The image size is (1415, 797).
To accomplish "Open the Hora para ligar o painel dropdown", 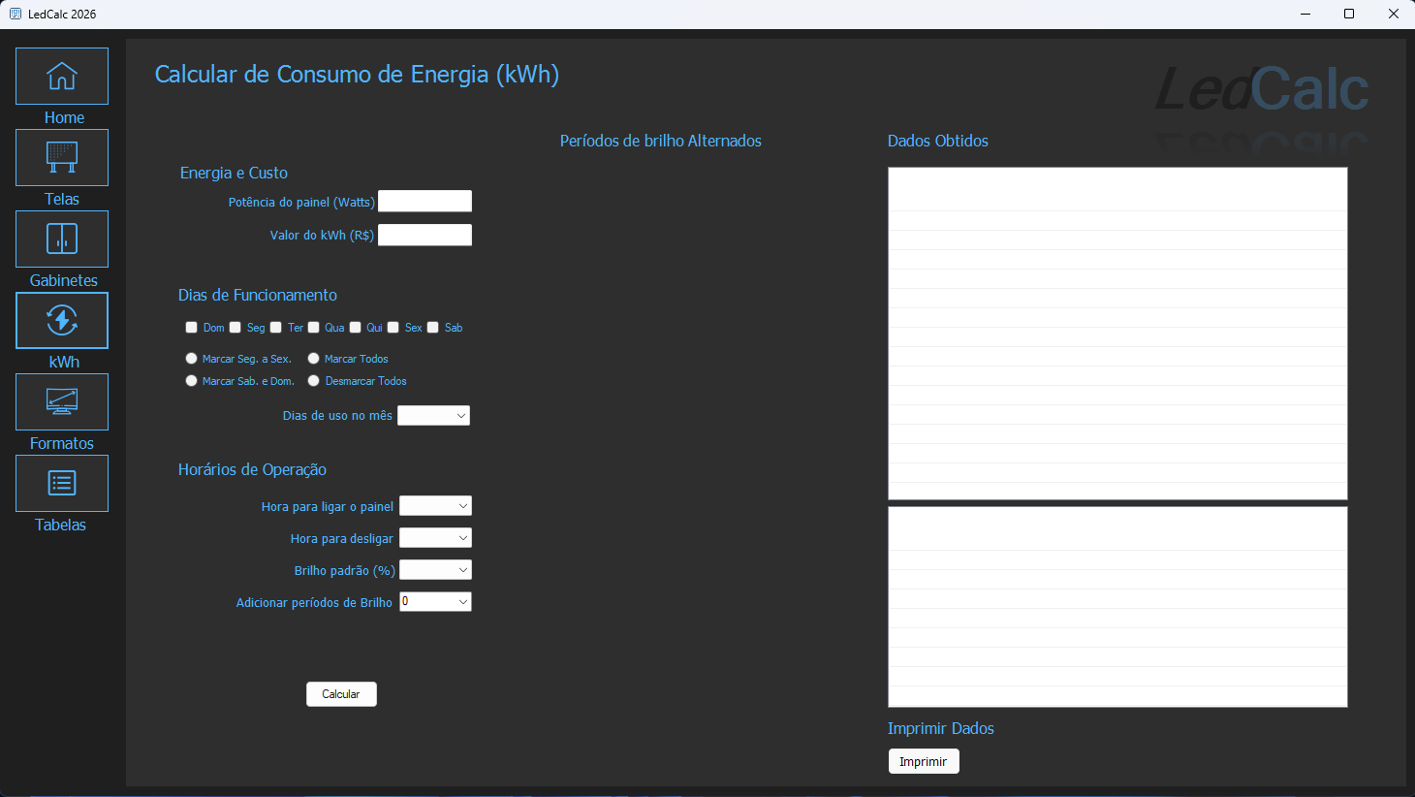I will point(435,506).
